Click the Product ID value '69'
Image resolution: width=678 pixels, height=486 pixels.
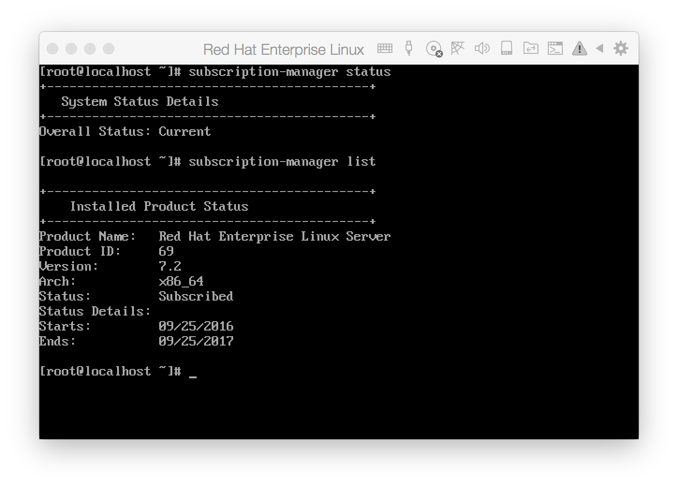[166, 251]
